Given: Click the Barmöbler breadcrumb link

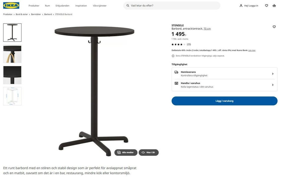Looking at the screenshot, I should [x=36, y=14].
